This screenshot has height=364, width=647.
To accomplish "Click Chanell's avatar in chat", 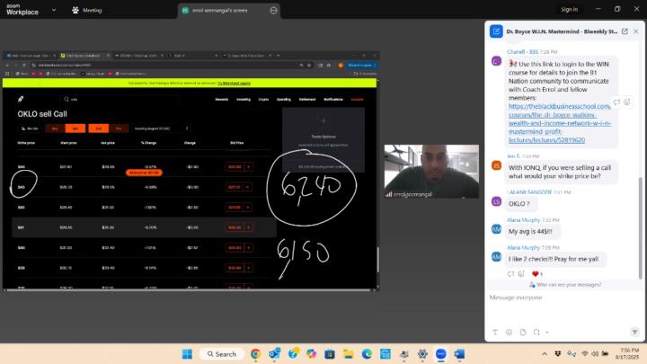I will tap(496, 61).
